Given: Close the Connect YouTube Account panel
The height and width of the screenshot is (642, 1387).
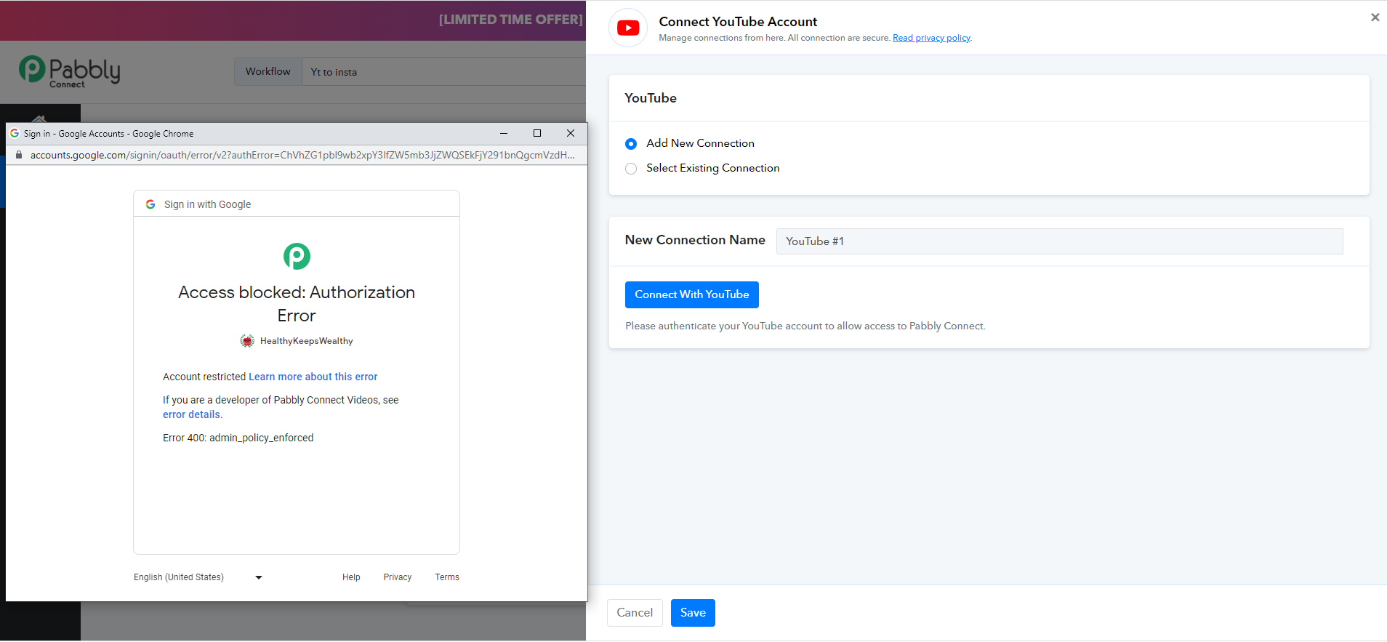Looking at the screenshot, I should pyautogui.click(x=1375, y=17).
